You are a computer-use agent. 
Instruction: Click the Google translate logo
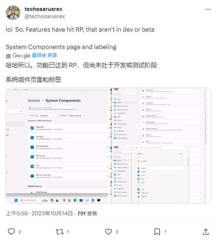[x=21, y=56]
